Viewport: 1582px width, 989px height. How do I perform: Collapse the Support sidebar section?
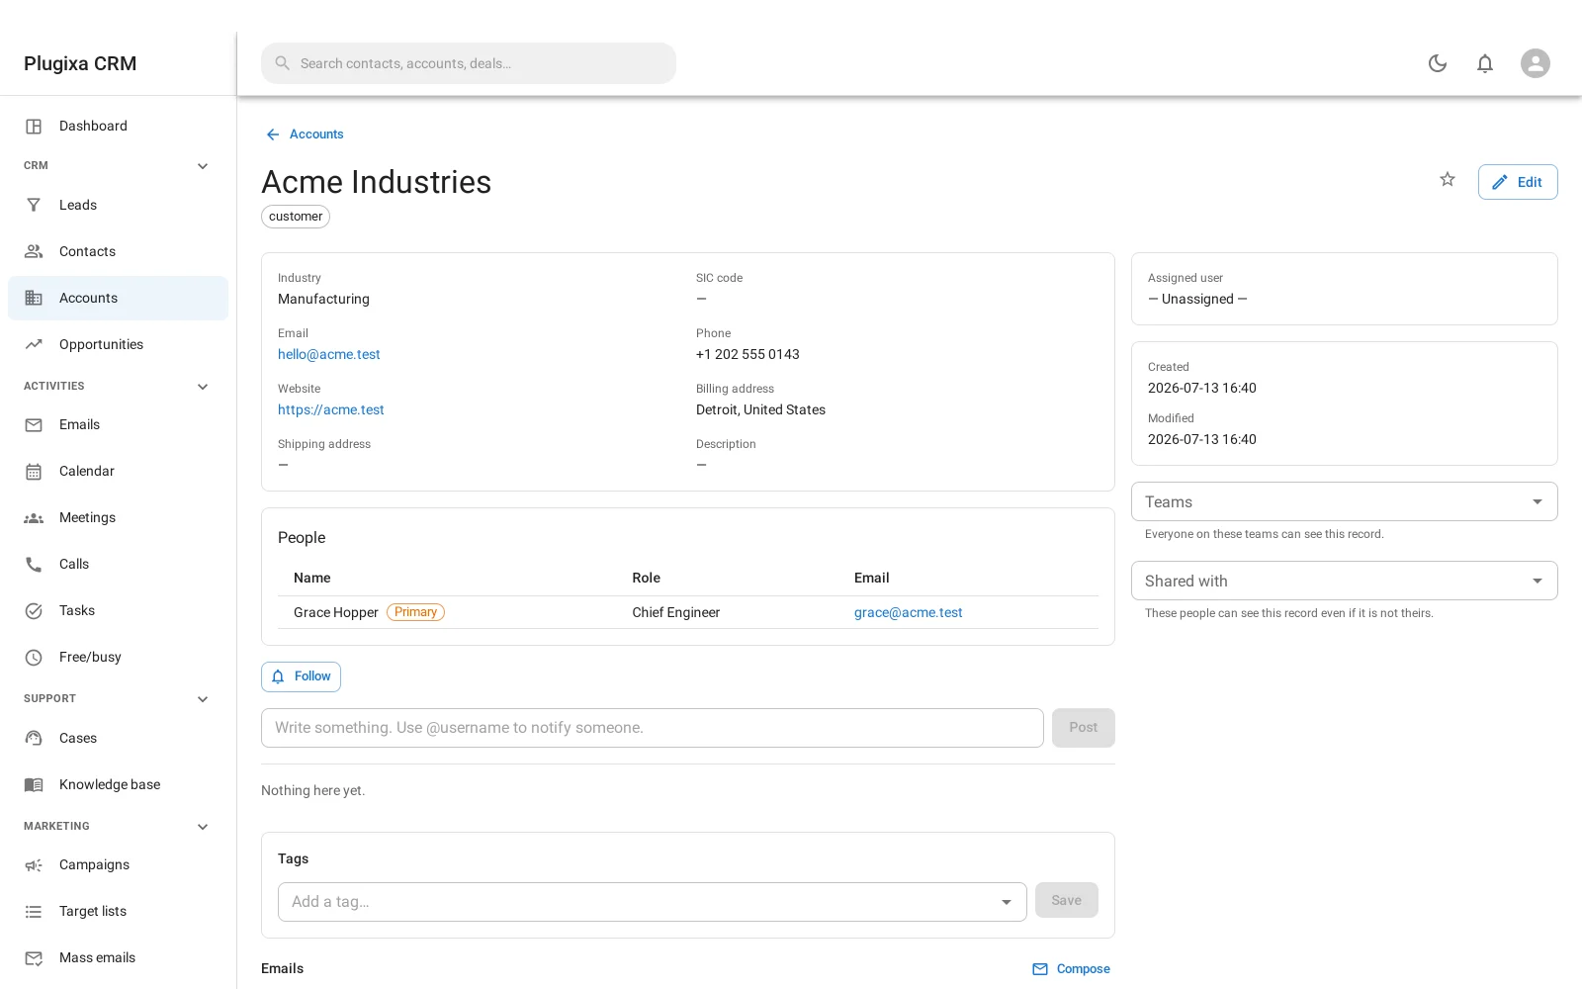coord(203,699)
